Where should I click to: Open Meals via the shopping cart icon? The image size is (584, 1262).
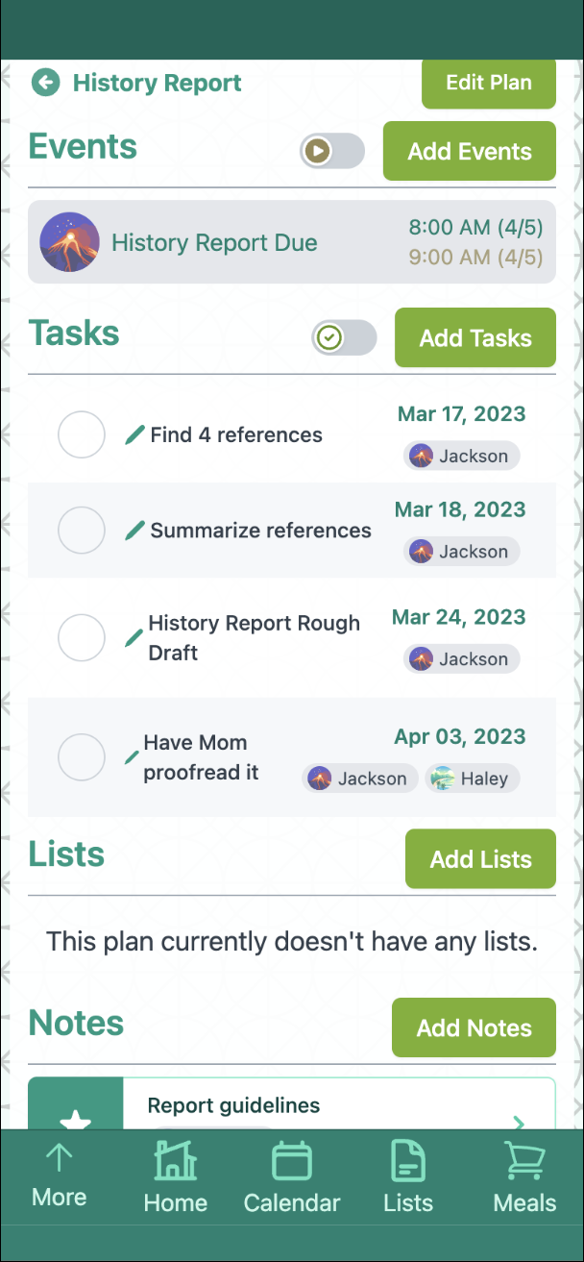coord(523,1176)
